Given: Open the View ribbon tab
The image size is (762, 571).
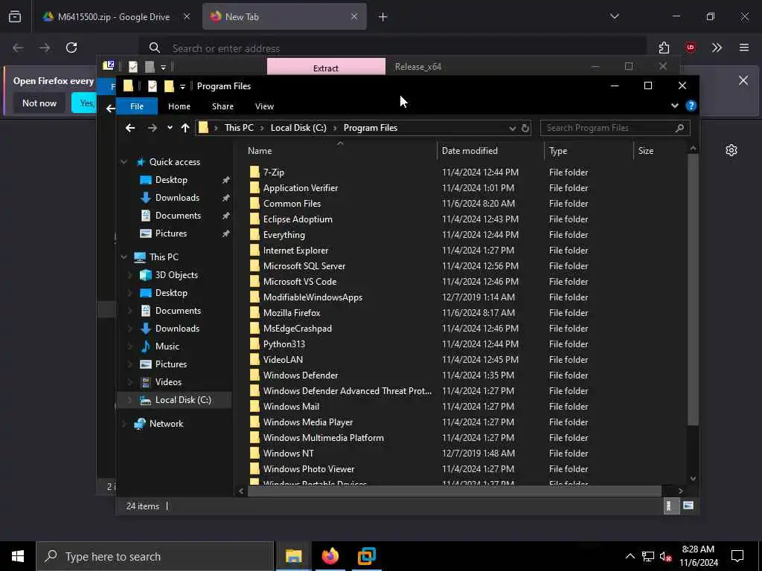Looking at the screenshot, I should (x=264, y=106).
